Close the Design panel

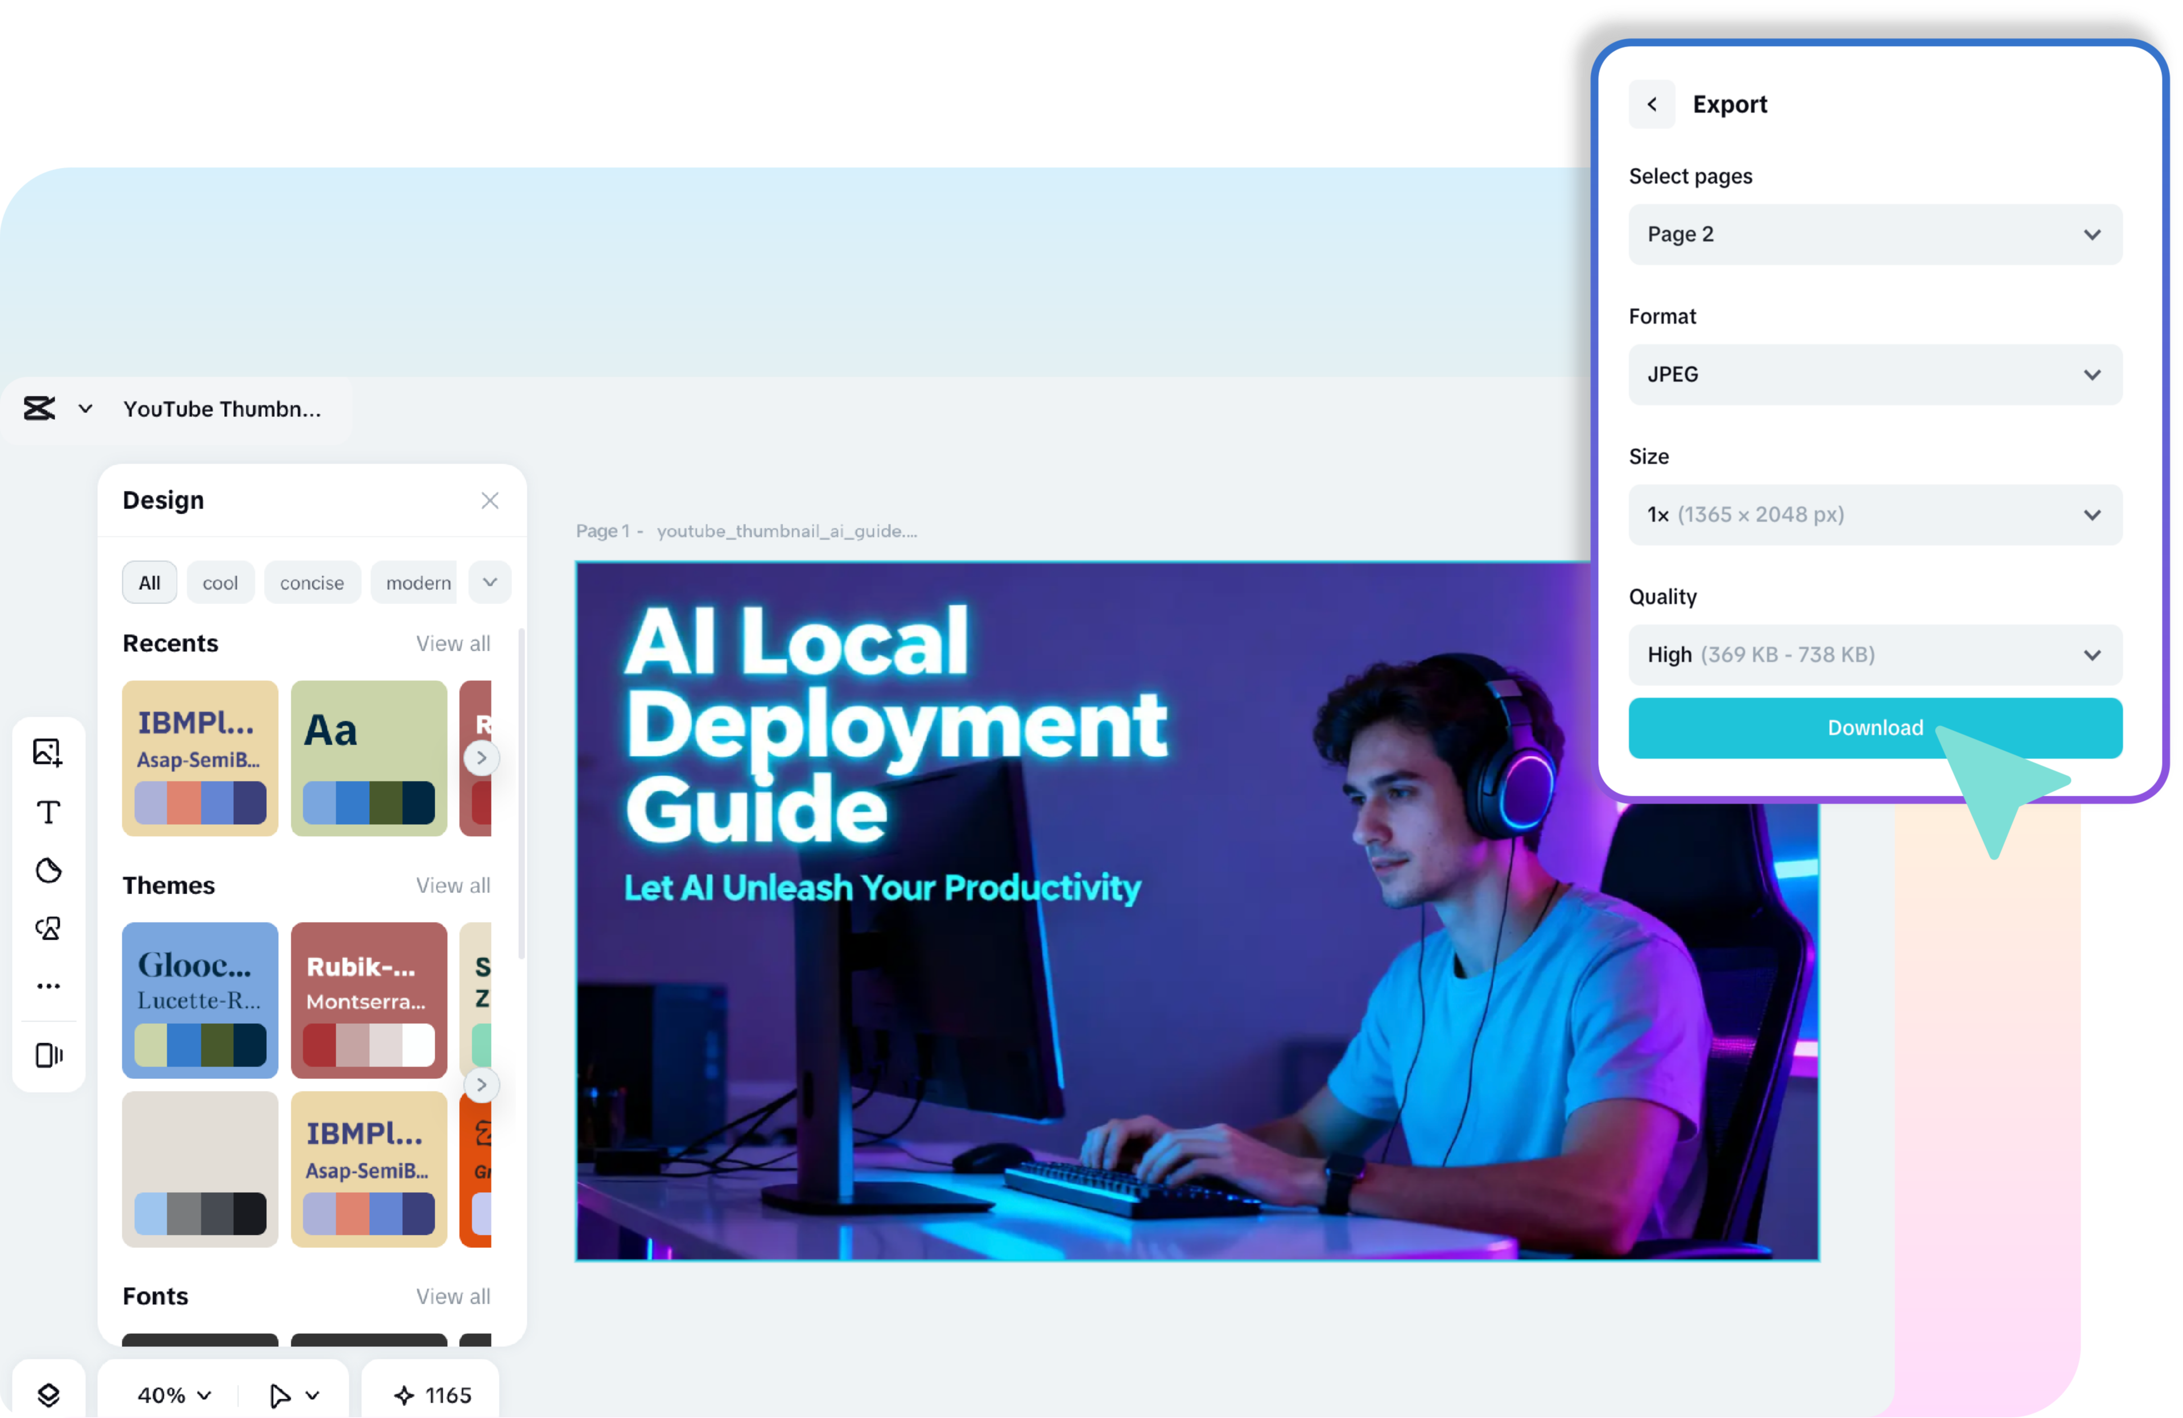click(490, 500)
